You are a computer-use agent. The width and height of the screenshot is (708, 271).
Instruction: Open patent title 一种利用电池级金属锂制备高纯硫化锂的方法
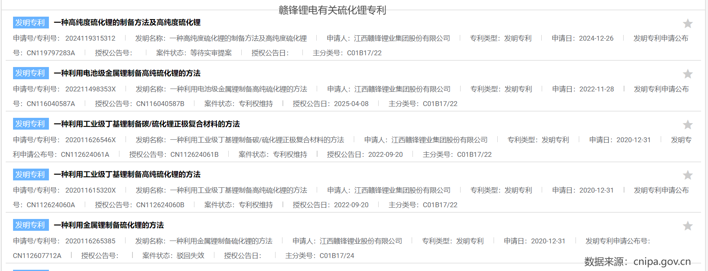coord(127,73)
